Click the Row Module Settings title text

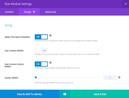click(18, 4)
